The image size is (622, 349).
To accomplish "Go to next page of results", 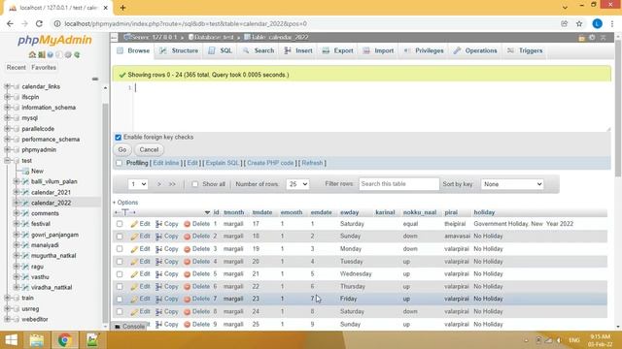I will coord(159,184).
